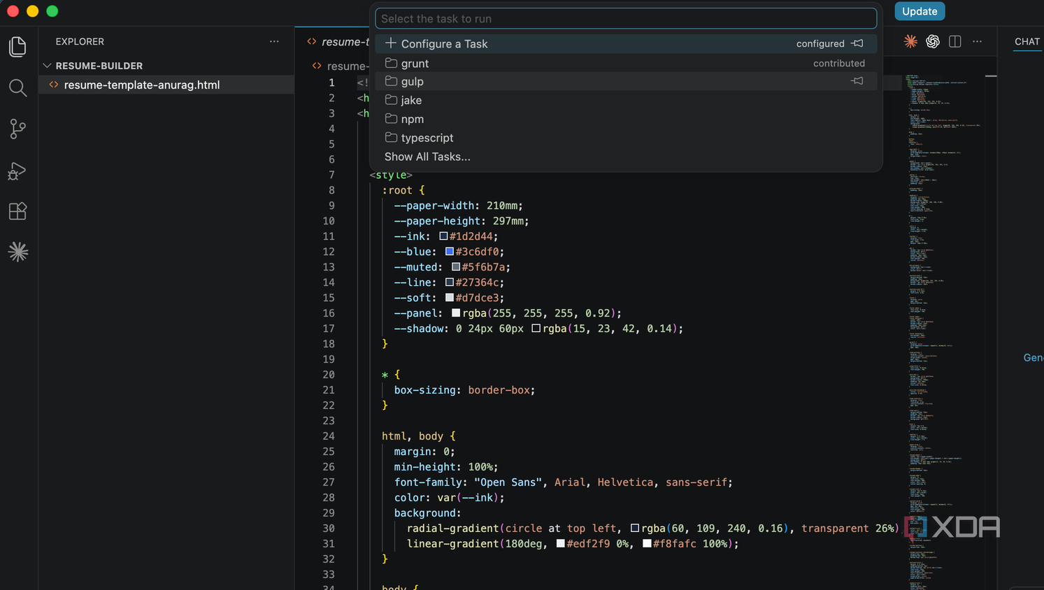Select the typescript task entry
The height and width of the screenshot is (590, 1044).
626,138
